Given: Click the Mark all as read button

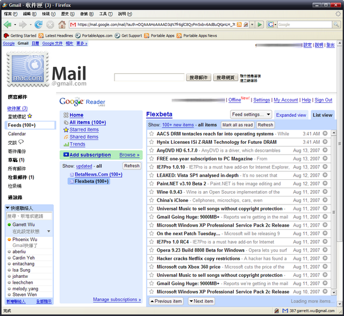Looking at the screenshot, I should coord(238,125).
